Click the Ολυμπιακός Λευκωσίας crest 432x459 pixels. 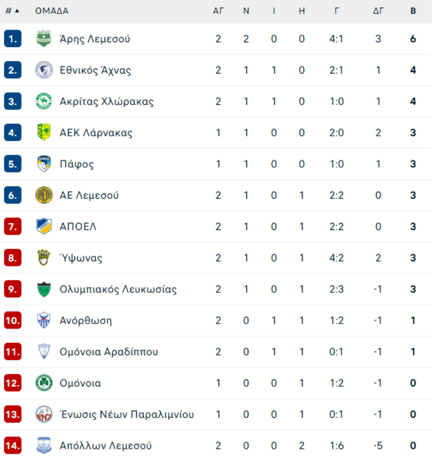44,289
